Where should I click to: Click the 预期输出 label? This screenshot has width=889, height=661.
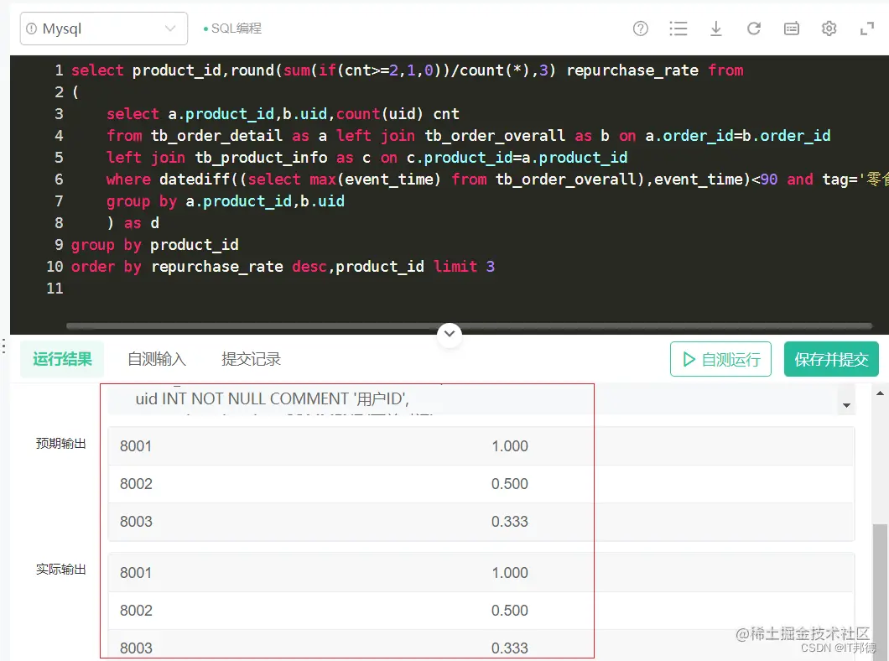point(60,443)
